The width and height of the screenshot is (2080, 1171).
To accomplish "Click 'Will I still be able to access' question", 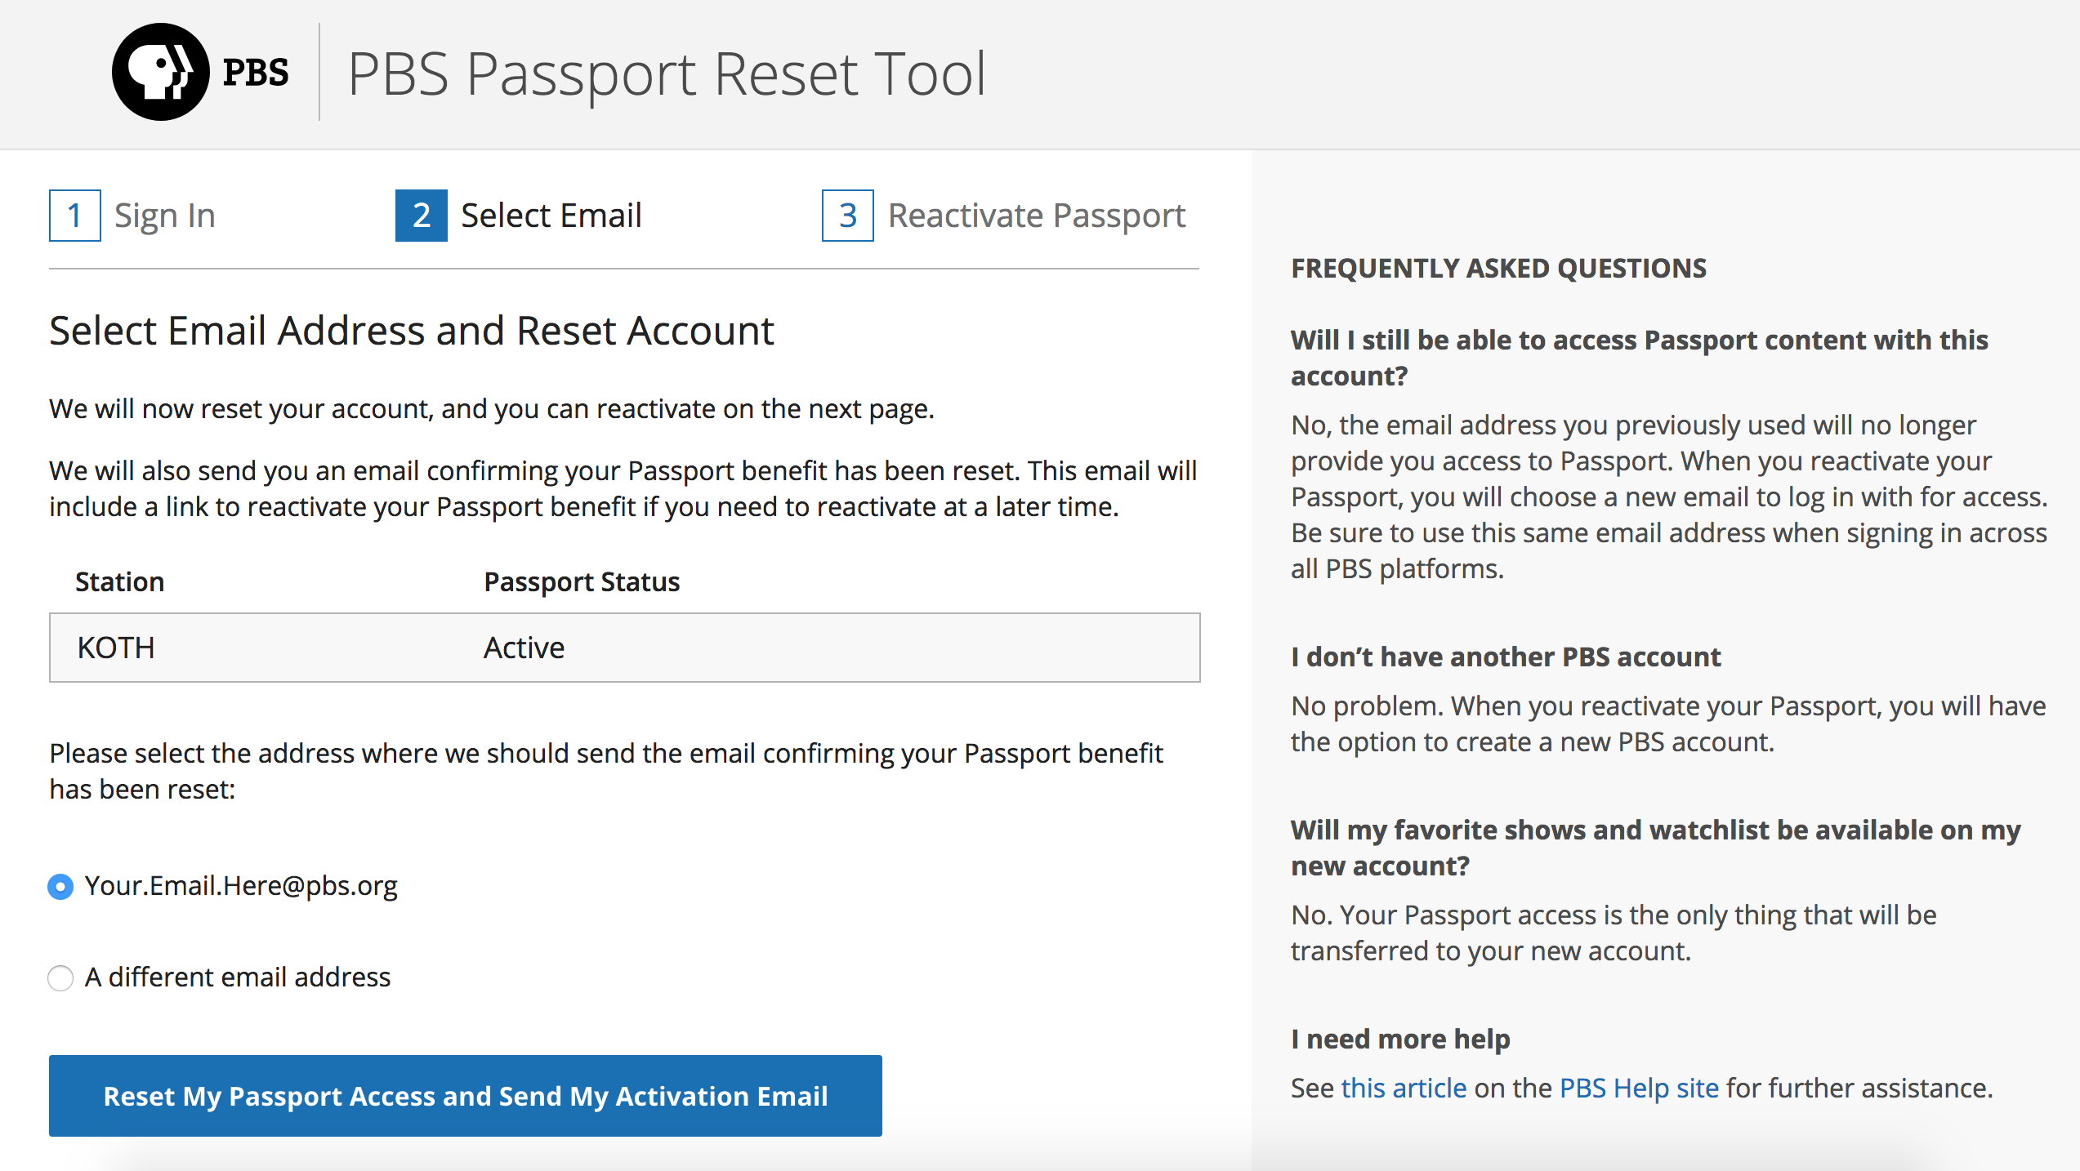I will 1640,358.
